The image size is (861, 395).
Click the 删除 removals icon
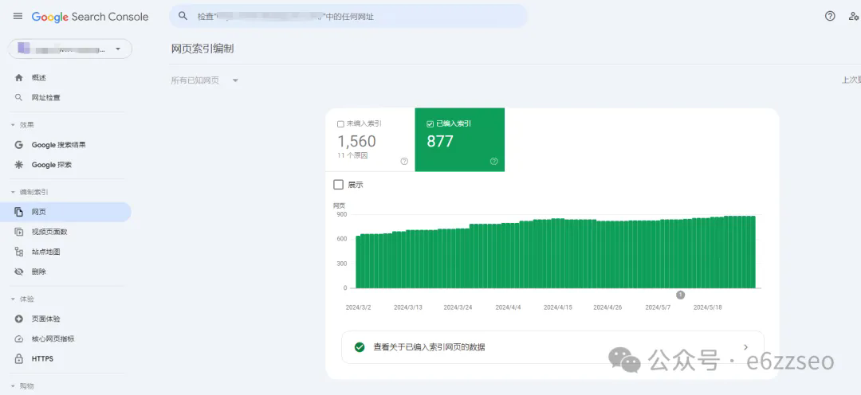click(18, 272)
